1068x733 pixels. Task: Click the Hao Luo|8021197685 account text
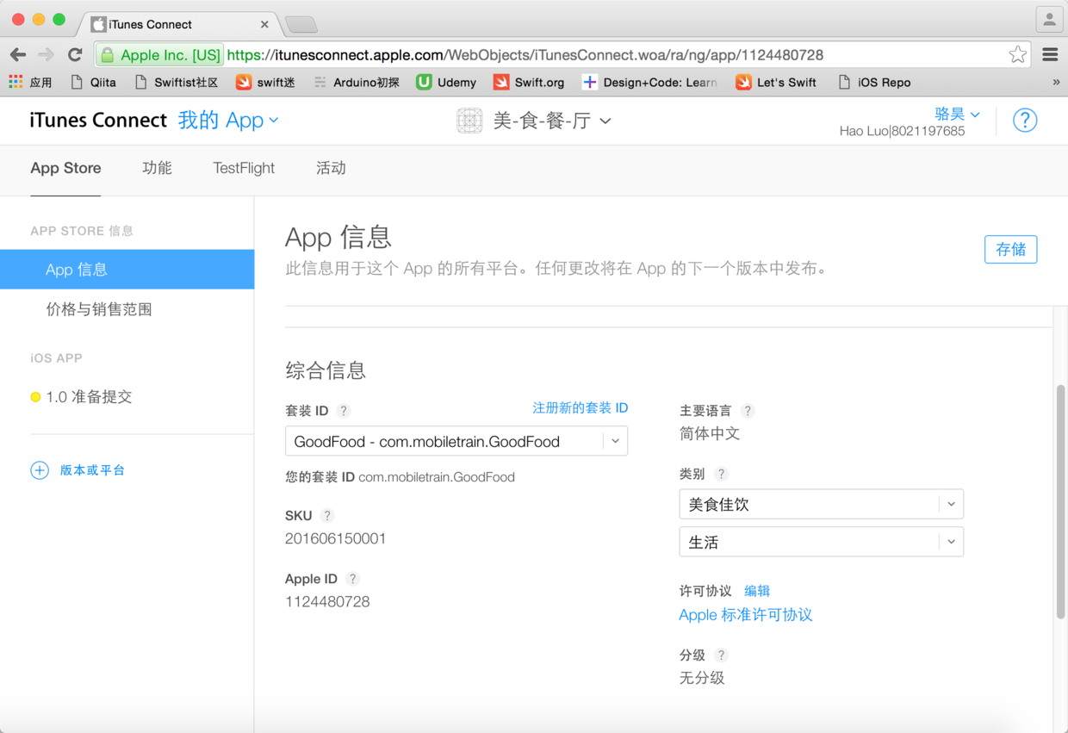pyautogui.click(x=903, y=132)
